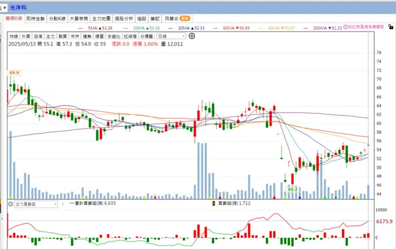Toggle the 布林 Bollinger band overlay
This screenshot has height=249, width=396.
(75, 36)
